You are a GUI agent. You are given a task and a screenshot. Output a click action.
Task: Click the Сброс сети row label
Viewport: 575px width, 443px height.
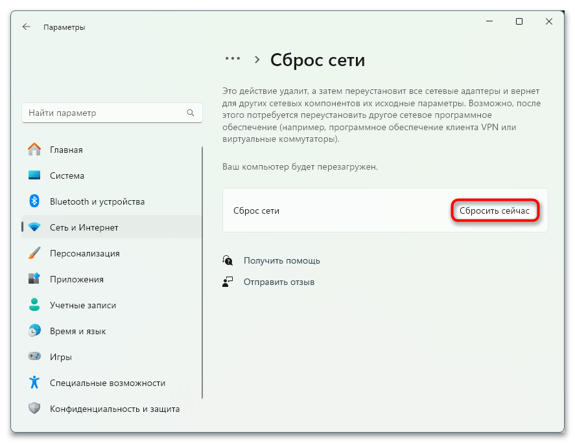[x=256, y=210]
